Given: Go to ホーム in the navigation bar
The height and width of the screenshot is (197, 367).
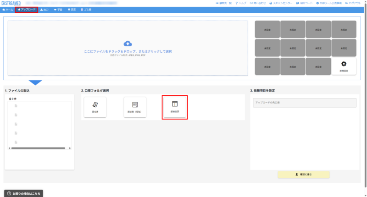Looking at the screenshot, I should coord(7,10).
